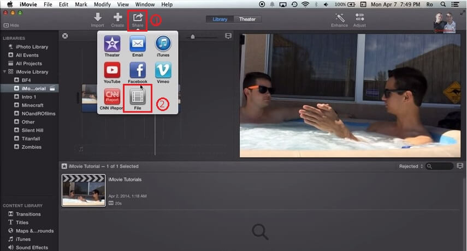The width and height of the screenshot is (467, 251).
Task: Click the viewer video preview
Action: pos(350,95)
